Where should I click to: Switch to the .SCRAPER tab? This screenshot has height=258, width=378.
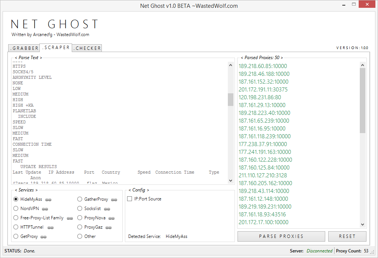coord(56,48)
